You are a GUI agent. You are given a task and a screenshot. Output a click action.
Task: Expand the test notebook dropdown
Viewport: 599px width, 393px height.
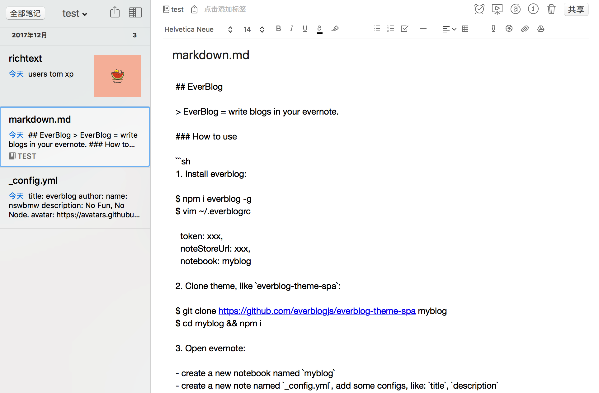[75, 13]
